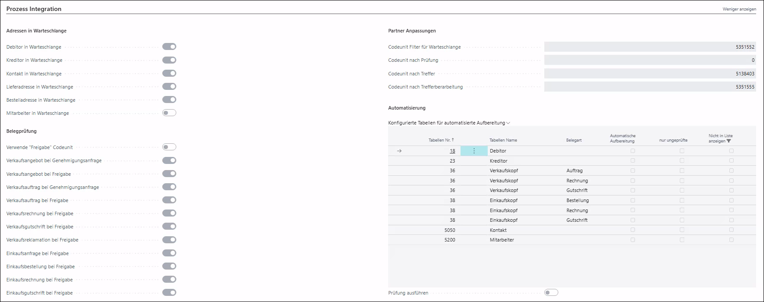
Task: Open the three-dot row menu for Debitor
Action: click(x=474, y=151)
